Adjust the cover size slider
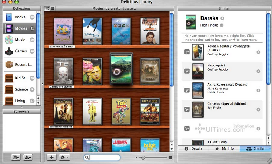Viewport: 272px width, 164px height. (143, 158)
